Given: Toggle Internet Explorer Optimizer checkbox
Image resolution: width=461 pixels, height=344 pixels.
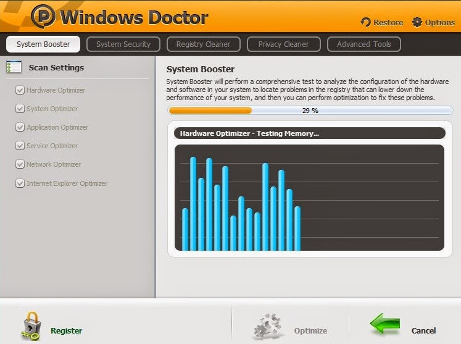Looking at the screenshot, I should coord(20,183).
